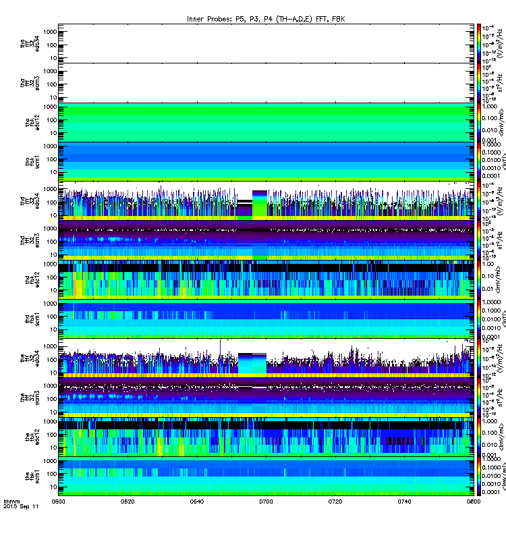506x540 pixels.
Task: Click the '0740' time axis label
Action: pos(404,502)
